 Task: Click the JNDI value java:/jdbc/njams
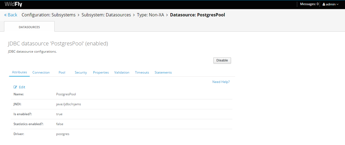[69, 104]
